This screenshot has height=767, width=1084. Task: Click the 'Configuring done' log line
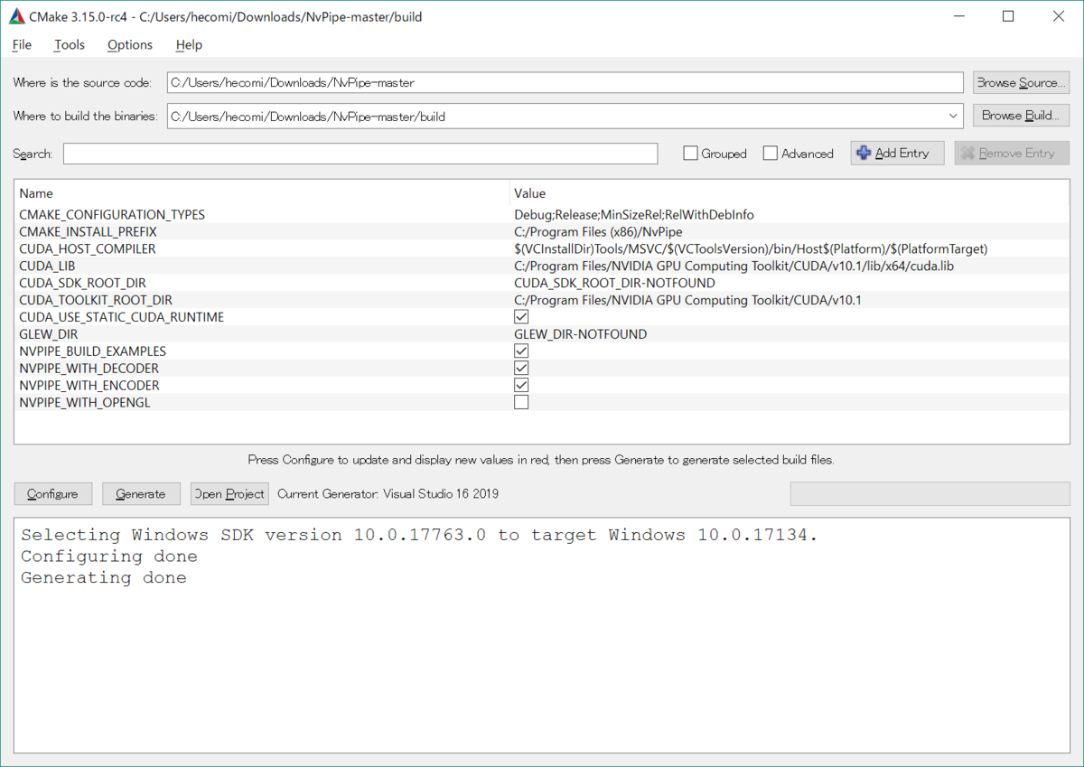[109, 557]
